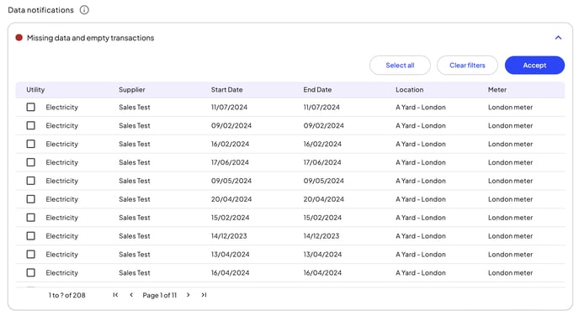
Task: Sort by the Meter column header
Action: click(x=497, y=90)
